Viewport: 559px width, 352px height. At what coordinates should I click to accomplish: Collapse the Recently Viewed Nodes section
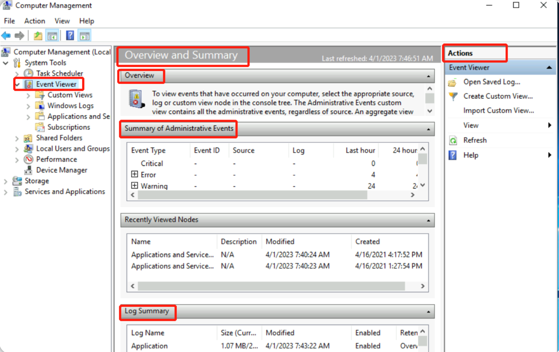tap(428, 220)
